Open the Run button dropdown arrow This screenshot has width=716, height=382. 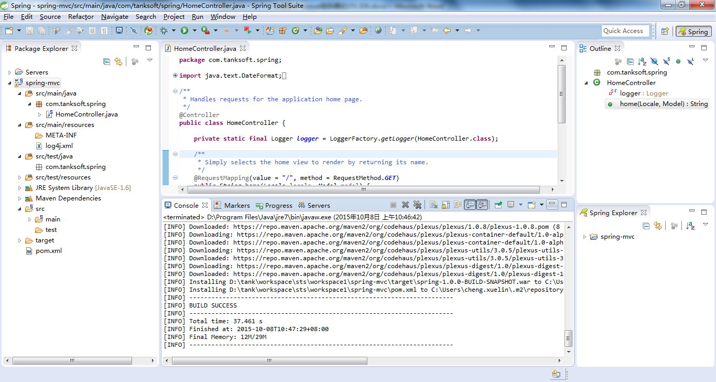(x=193, y=30)
